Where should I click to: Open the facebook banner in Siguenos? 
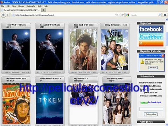(151, 29)
